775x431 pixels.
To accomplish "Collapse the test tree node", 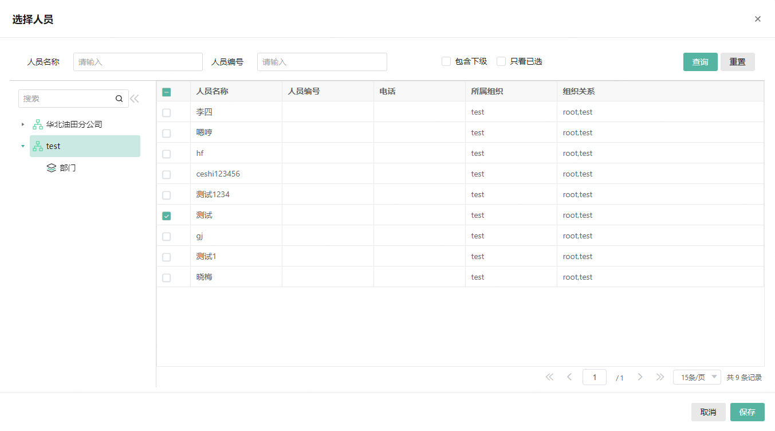I will pyautogui.click(x=23, y=146).
